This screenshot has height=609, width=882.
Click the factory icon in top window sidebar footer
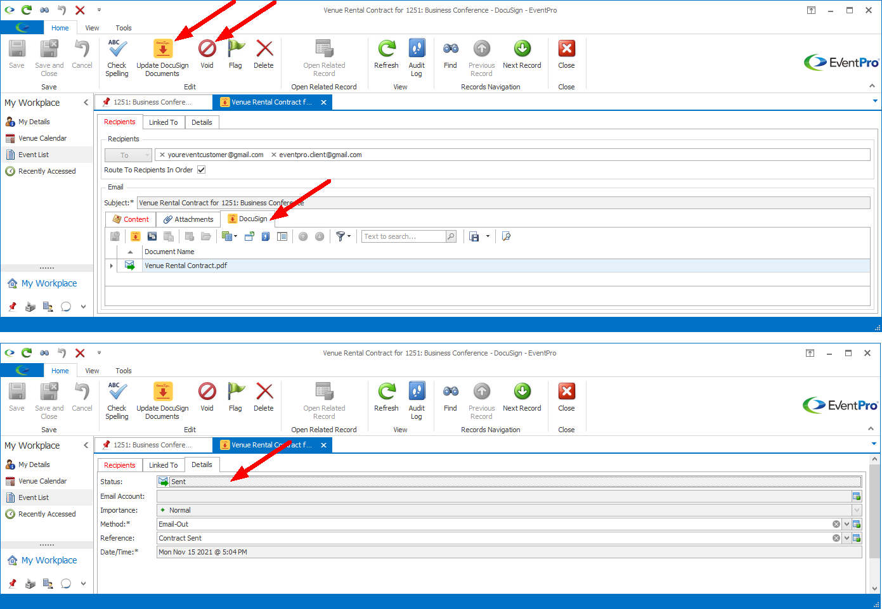[30, 307]
